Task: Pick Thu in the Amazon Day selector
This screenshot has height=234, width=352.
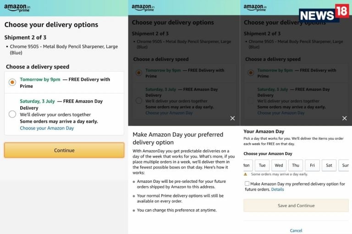Action: 296,165
